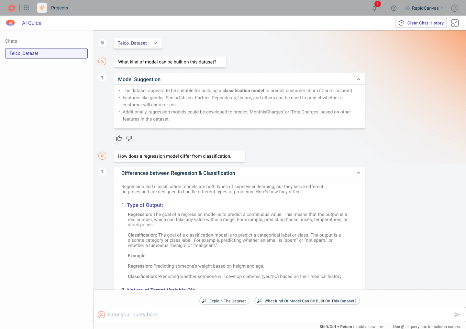
Task: Give a thumbs down to Model Suggestion
Action: (x=129, y=138)
